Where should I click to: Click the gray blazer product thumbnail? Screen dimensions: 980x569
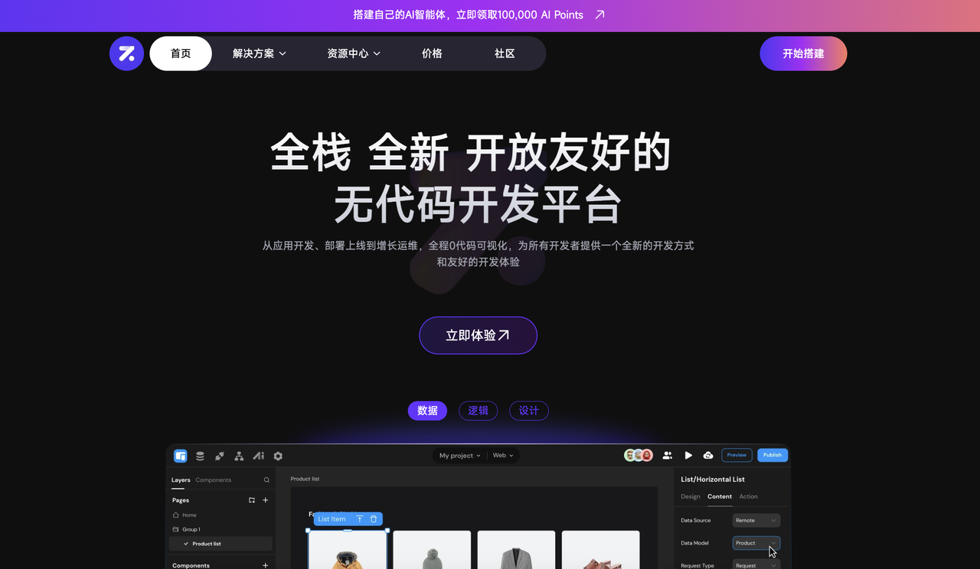[516, 550]
